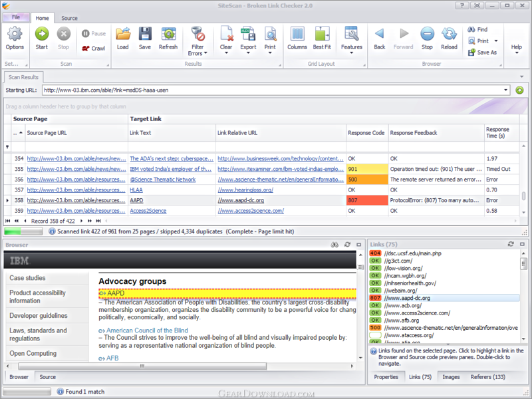Expand the Browser group dialog launcher

coord(501,65)
